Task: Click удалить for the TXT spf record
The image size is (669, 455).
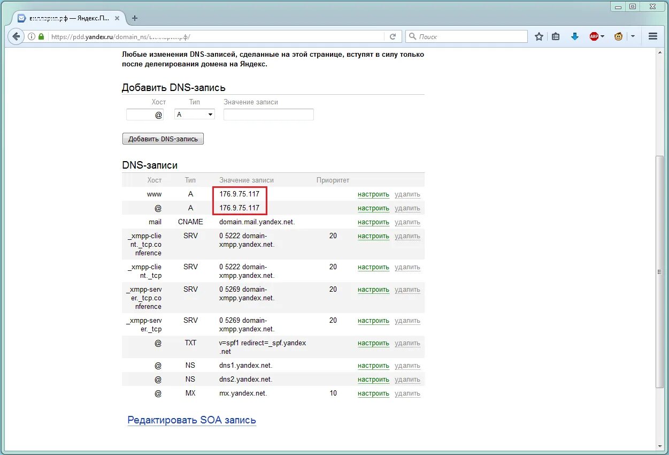Action: coord(407,343)
